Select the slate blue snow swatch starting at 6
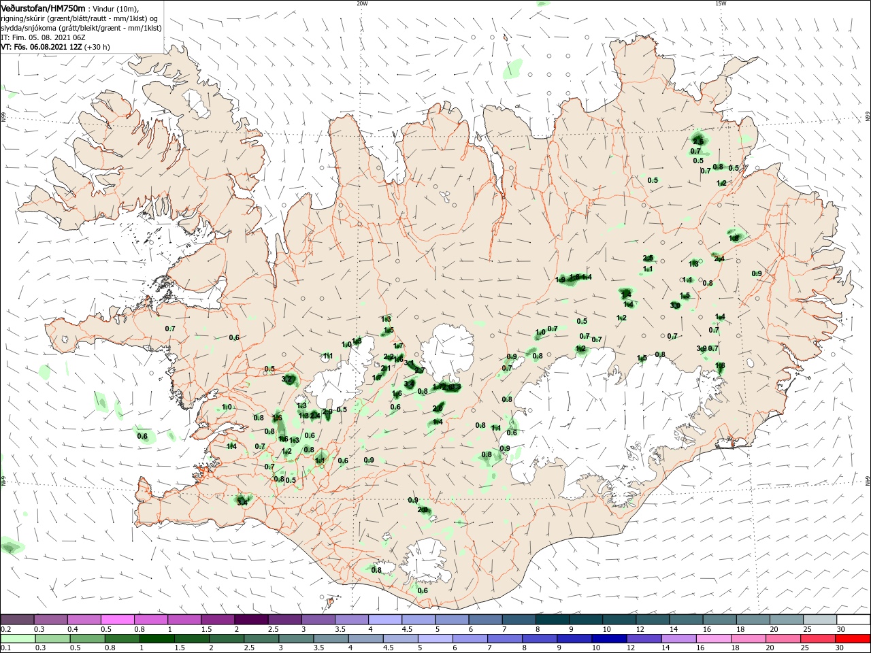Viewport: 871px width, 653px height. (x=484, y=620)
